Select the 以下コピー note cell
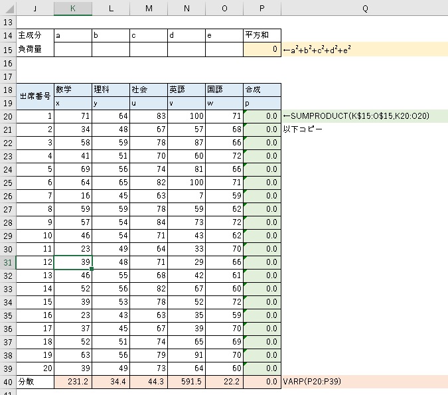This screenshot has height=395, width=448. click(x=303, y=129)
